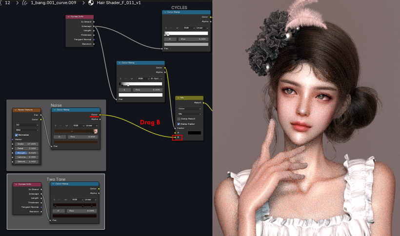400x236 pixels.
Task: Disable the Clamp Factor checkbox
Action: click(179, 124)
